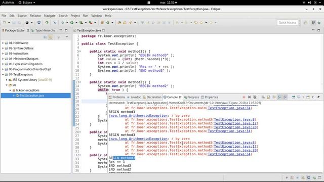Click first java.lang.ArithmeticException link in Console

point(138,116)
